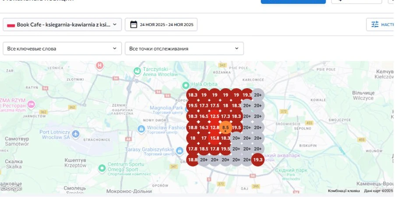The width and height of the screenshot is (395, 197).
Task: Select the 16.3 rank marker
Action: [204, 128]
